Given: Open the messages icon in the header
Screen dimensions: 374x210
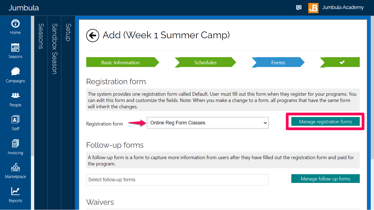Looking at the screenshot, I should [x=299, y=8].
